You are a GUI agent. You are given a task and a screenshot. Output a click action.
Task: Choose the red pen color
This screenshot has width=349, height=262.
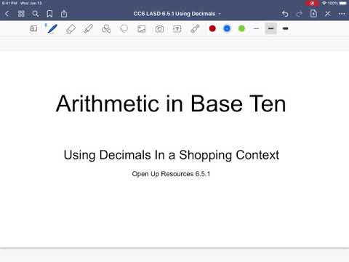(x=212, y=28)
